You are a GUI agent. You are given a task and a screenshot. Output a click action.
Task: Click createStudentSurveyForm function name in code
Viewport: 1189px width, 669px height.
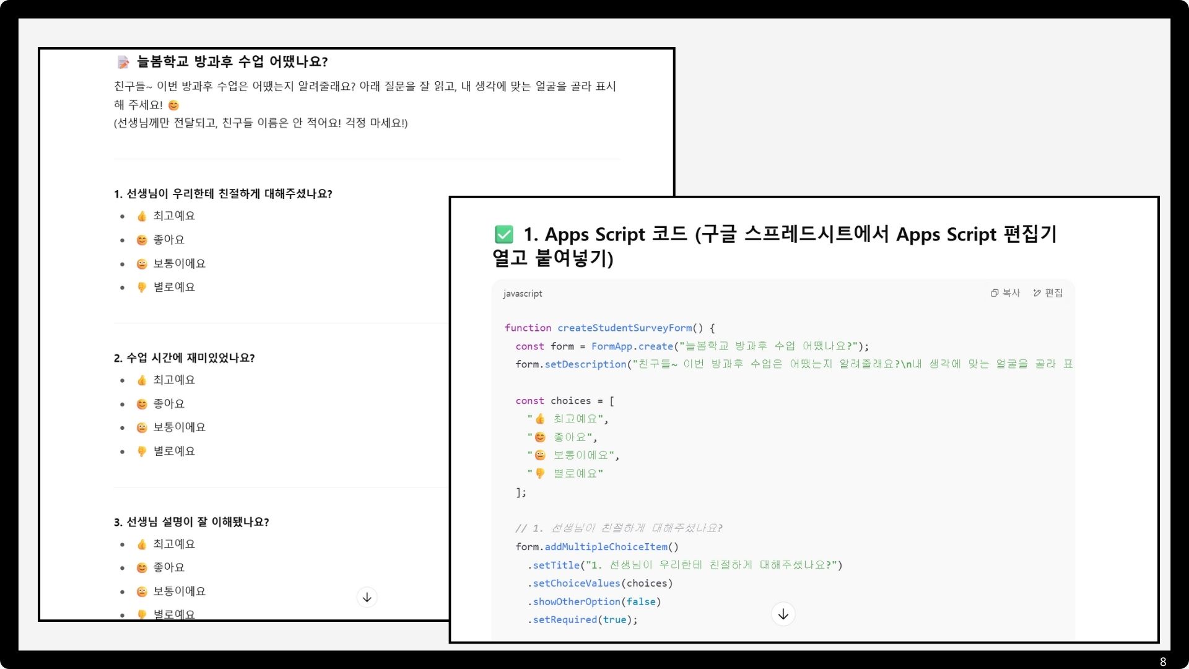624,328
